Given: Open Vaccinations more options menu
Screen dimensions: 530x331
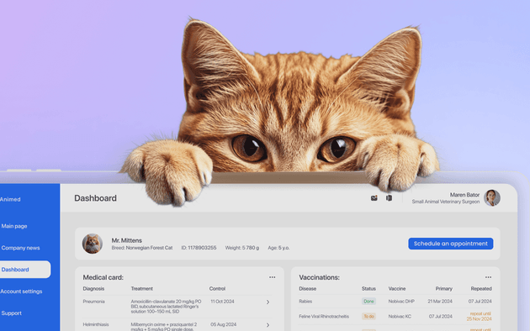Looking at the screenshot, I should pyautogui.click(x=488, y=277).
